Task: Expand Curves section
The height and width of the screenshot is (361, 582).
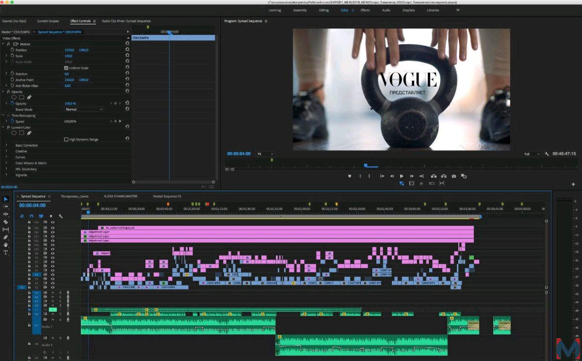Action: 6,157
